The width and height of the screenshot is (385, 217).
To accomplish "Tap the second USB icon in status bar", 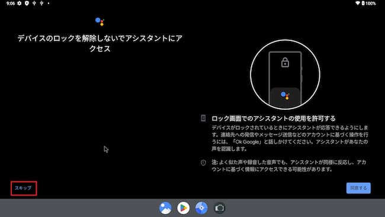I will tap(41, 4).
